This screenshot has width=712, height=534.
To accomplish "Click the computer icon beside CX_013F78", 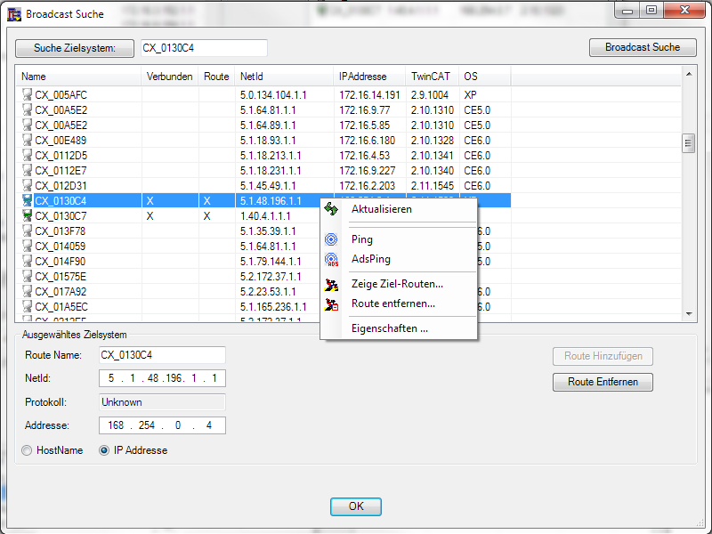I will pyautogui.click(x=28, y=231).
